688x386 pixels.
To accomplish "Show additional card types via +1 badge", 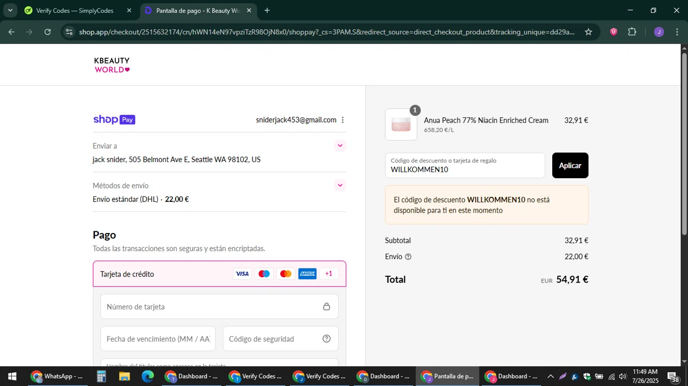I will (x=329, y=274).
